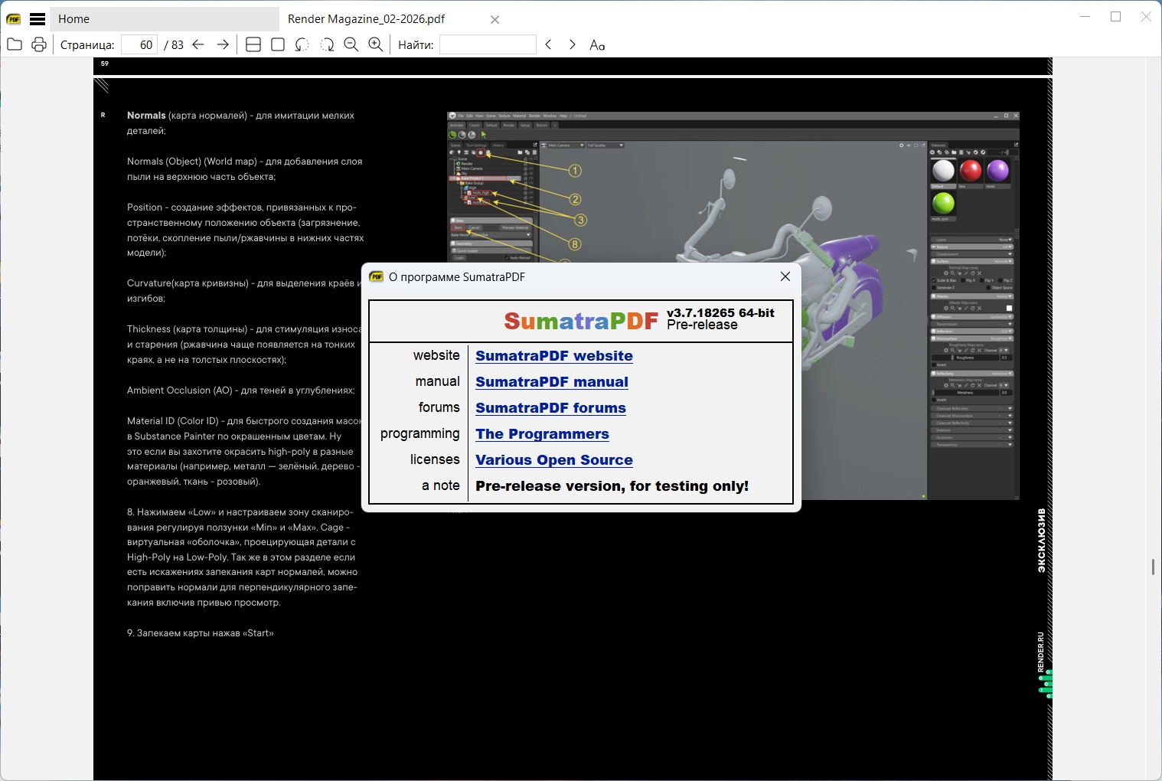Open the SumatraPDF manual link

(552, 381)
